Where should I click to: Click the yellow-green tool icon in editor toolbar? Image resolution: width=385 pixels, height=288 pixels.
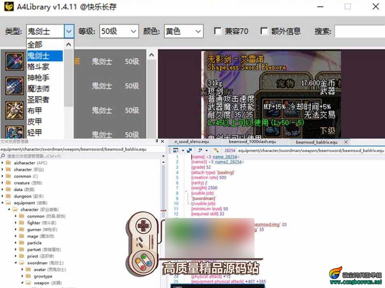click(x=216, y=150)
